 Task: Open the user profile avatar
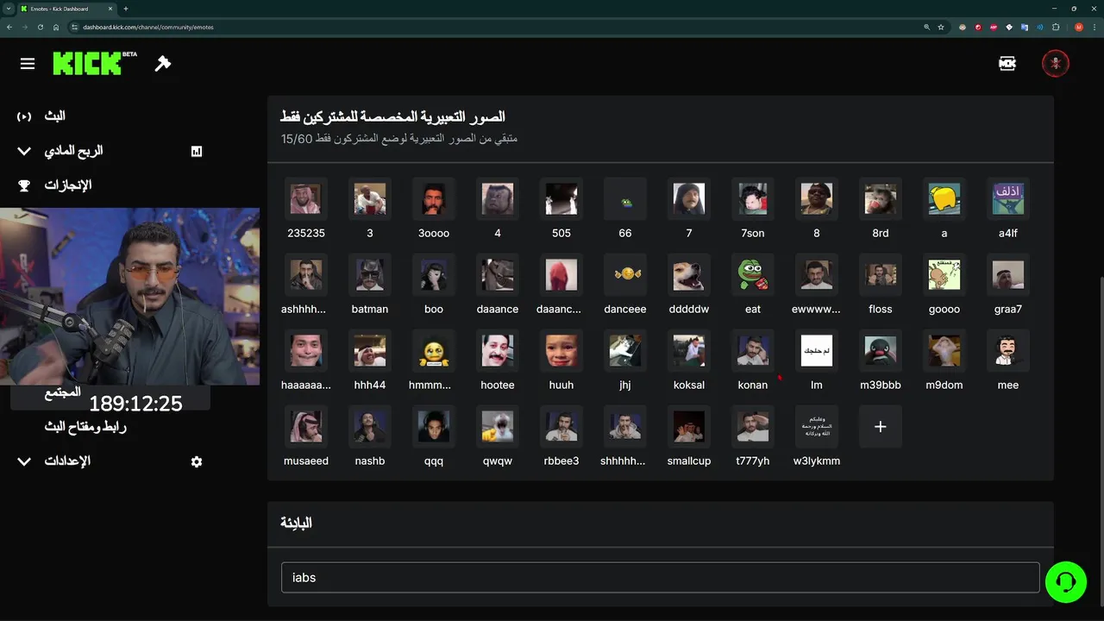tap(1056, 64)
